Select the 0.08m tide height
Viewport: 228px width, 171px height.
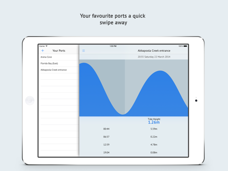pyautogui.click(x=154, y=152)
